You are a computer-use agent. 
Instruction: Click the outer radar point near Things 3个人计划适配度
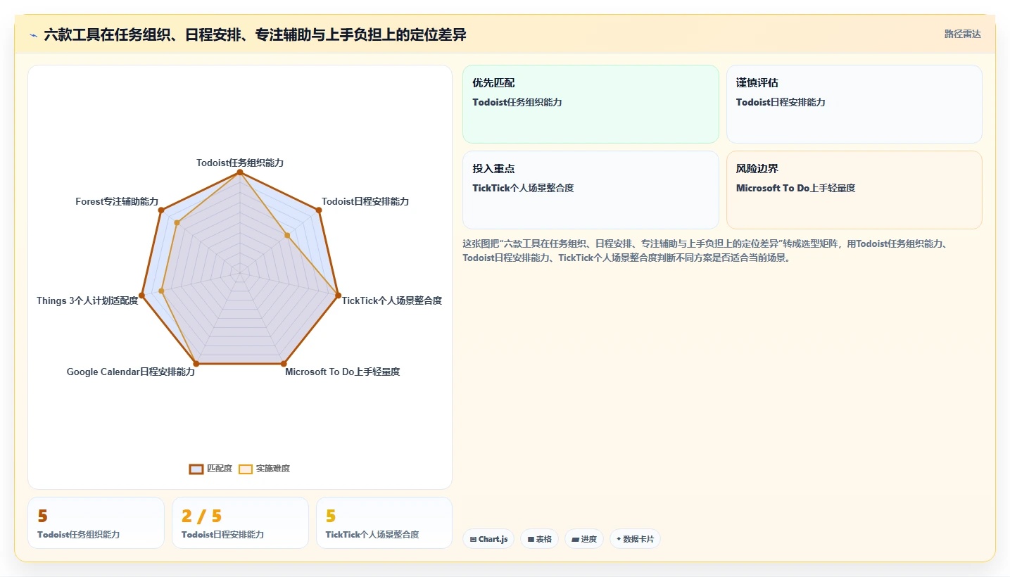coord(142,296)
